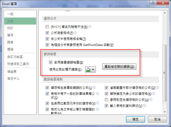Check 參照到空白儲存格的公式 option
Screen dimensions: 171x127
106,100
